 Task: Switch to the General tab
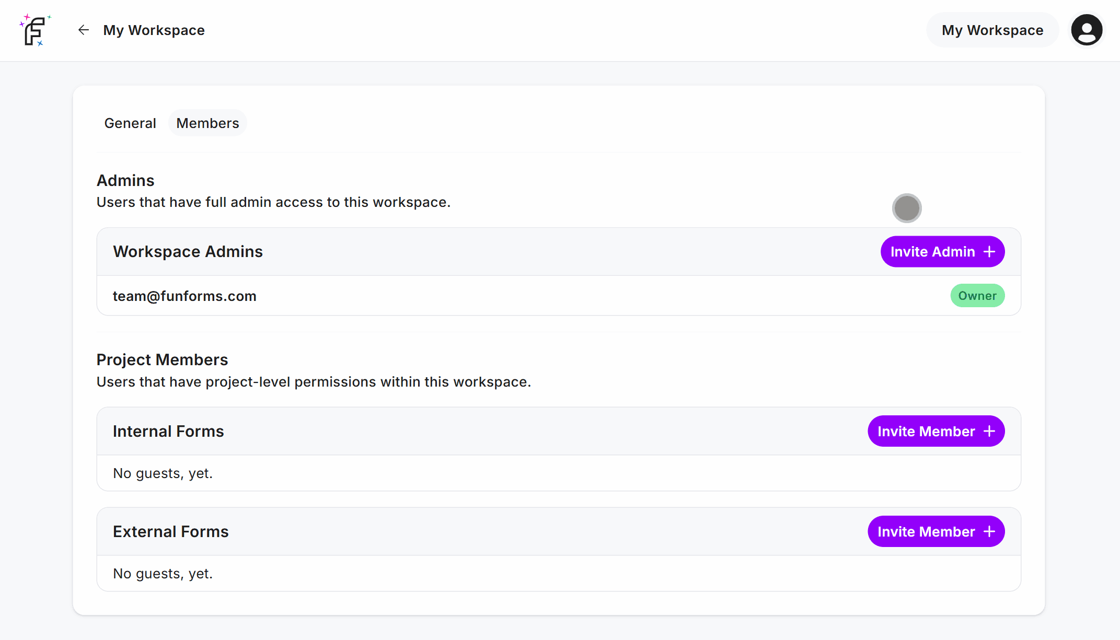click(x=130, y=123)
